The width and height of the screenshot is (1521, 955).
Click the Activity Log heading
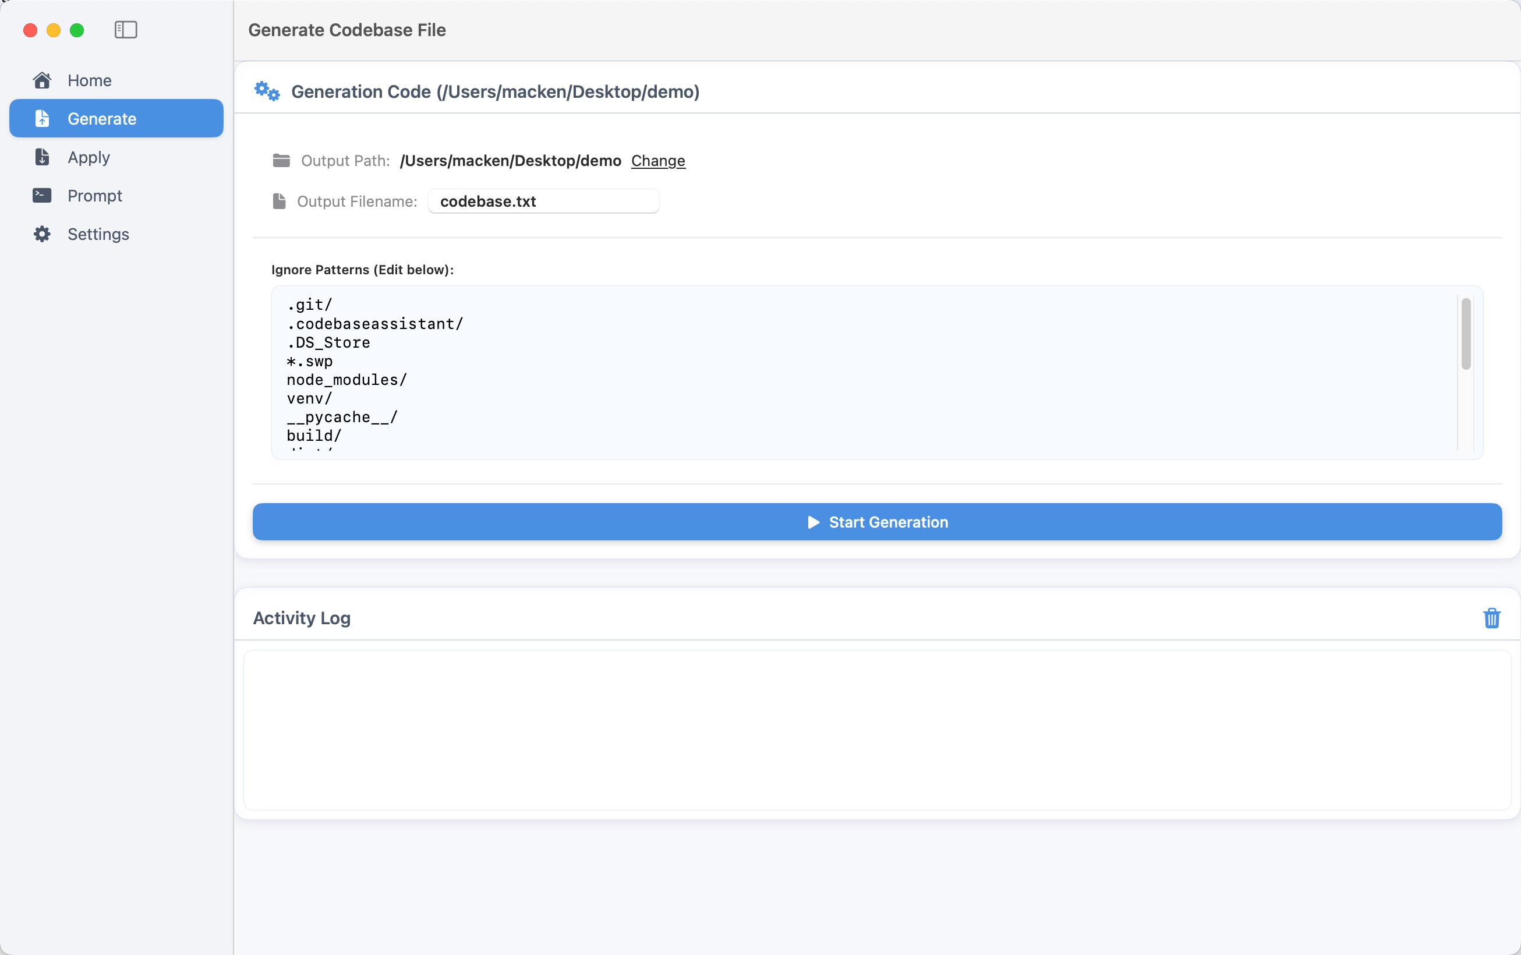pyautogui.click(x=302, y=618)
